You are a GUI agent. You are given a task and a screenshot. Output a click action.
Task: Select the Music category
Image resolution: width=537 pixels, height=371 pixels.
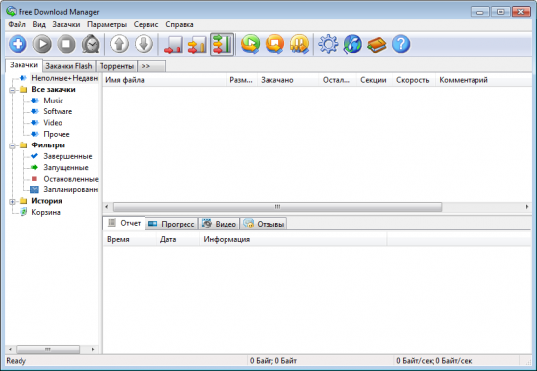(x=53, y=101)
